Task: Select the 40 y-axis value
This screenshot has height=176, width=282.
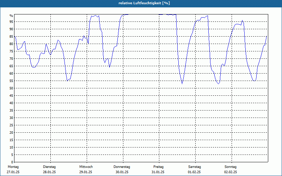Action: coord(11,103)
